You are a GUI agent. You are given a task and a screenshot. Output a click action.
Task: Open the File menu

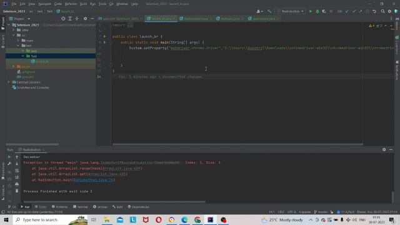[x=14, y=4]
